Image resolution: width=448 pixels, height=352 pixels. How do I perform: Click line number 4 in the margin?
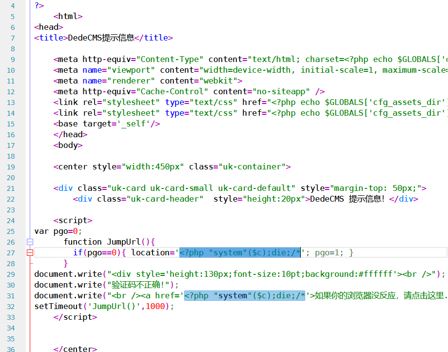13,6
